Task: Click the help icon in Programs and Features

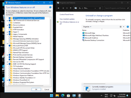Action: coord(128,27)
